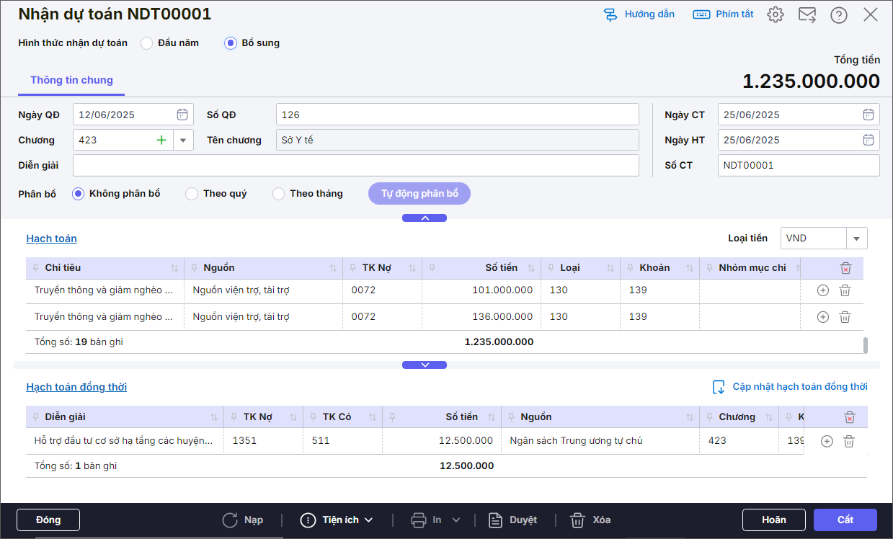The width and height of the screenshot is (893, 539).
Task: Click the mail send icon
Action: click(x=807, y=14)
